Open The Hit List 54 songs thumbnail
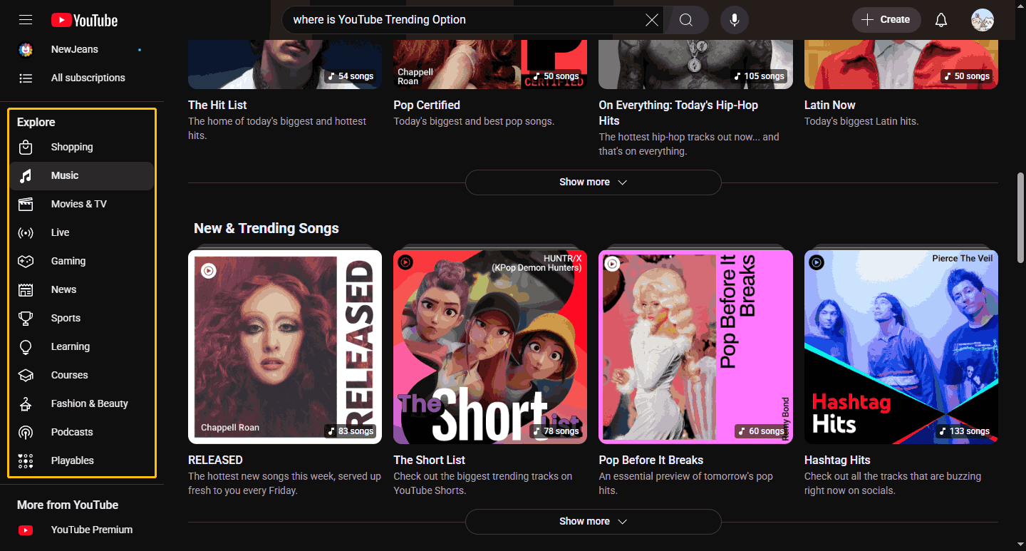Image resolution: width=1026 pixels, height=551 pixels. [285, 66]
